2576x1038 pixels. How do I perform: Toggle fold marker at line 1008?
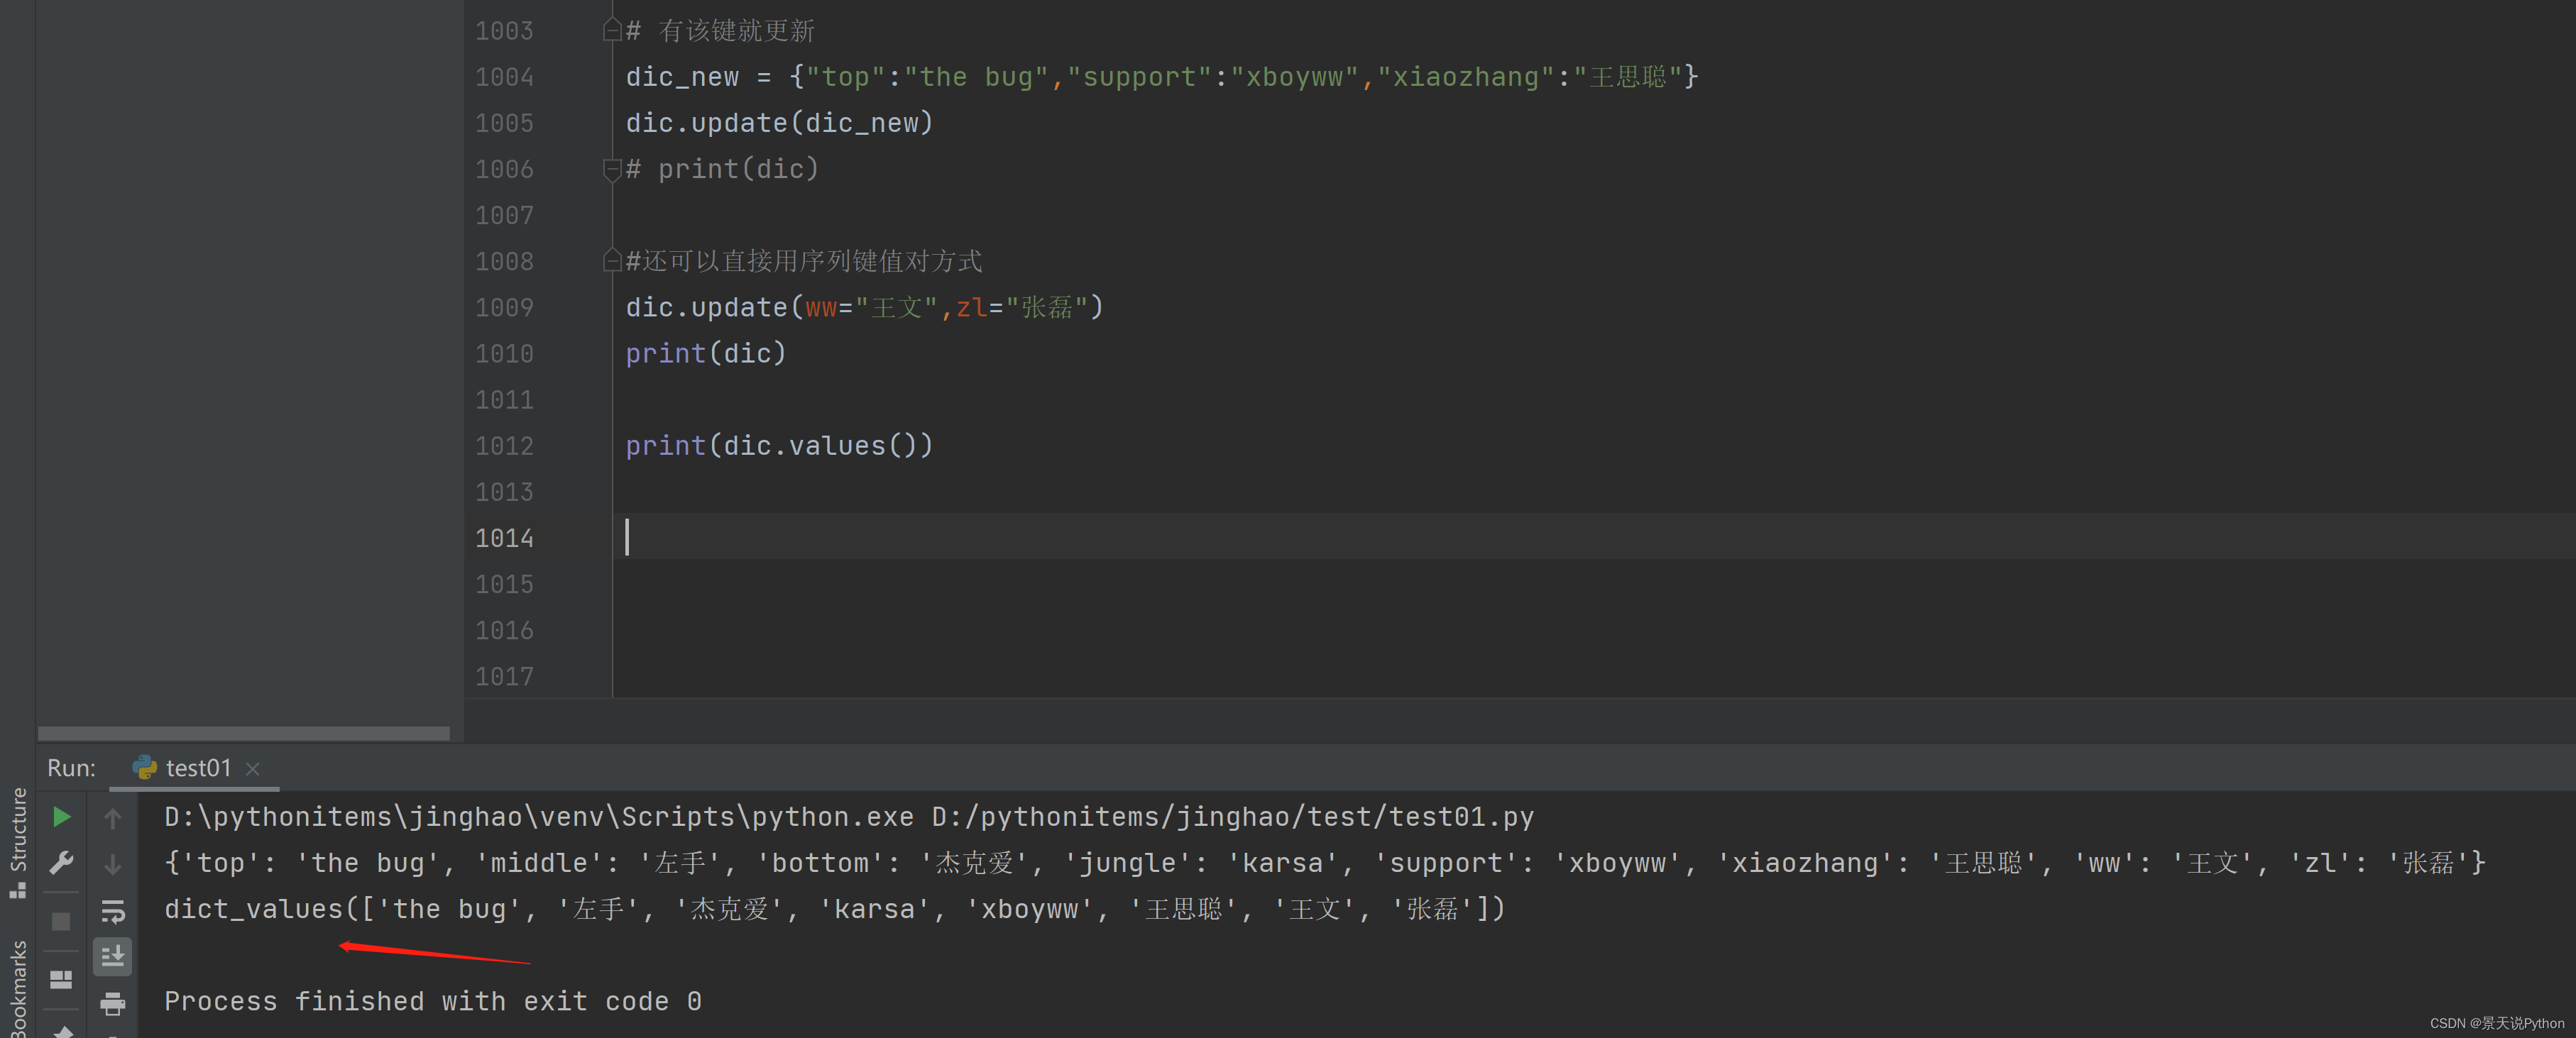pos(612,261)
